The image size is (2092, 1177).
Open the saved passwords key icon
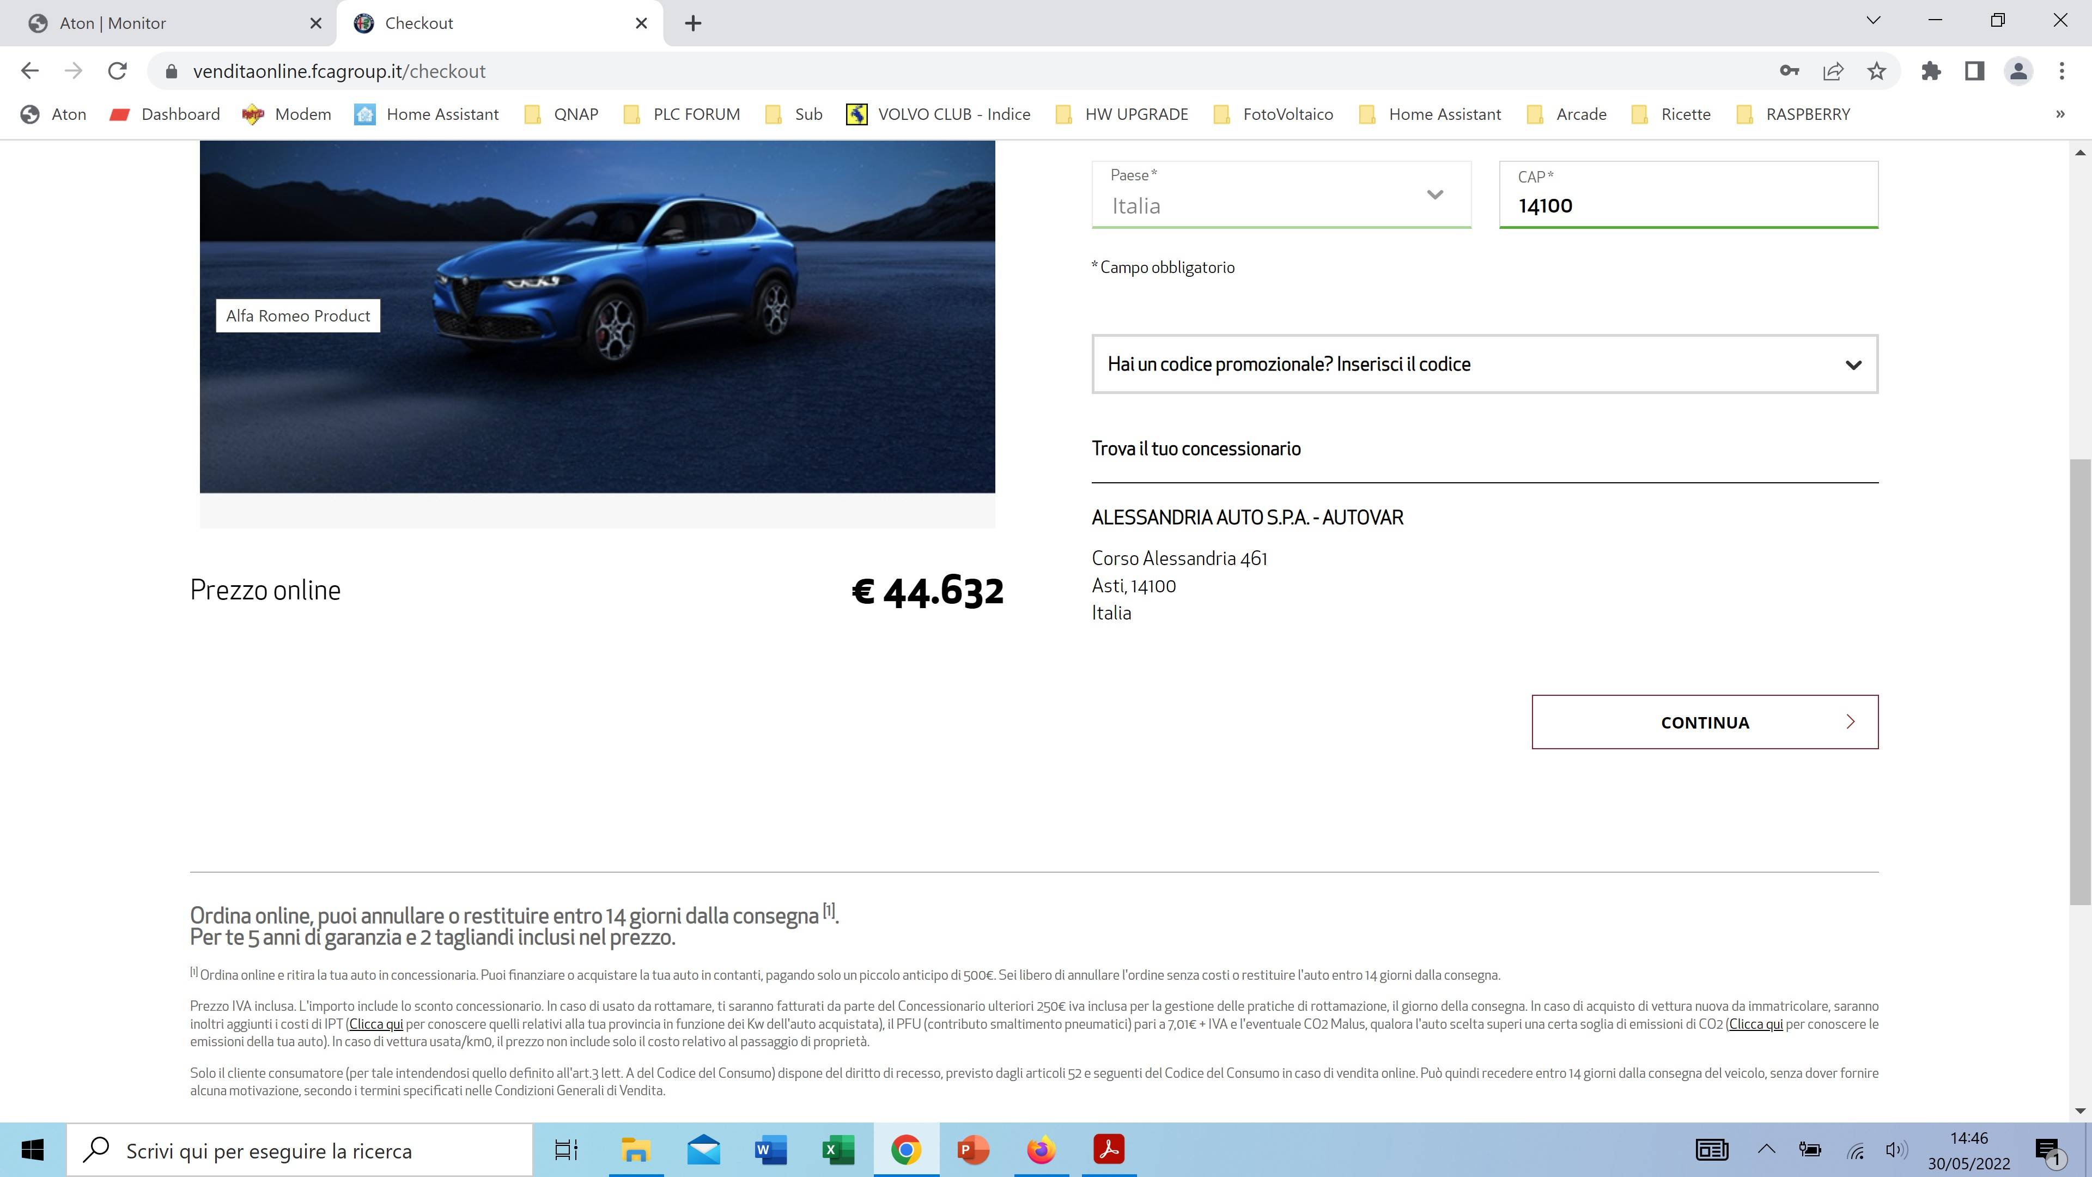[x=1789, y=71]
